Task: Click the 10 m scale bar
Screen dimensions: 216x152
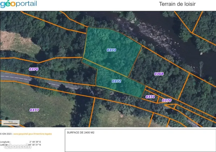Action: tap(11, 123)
